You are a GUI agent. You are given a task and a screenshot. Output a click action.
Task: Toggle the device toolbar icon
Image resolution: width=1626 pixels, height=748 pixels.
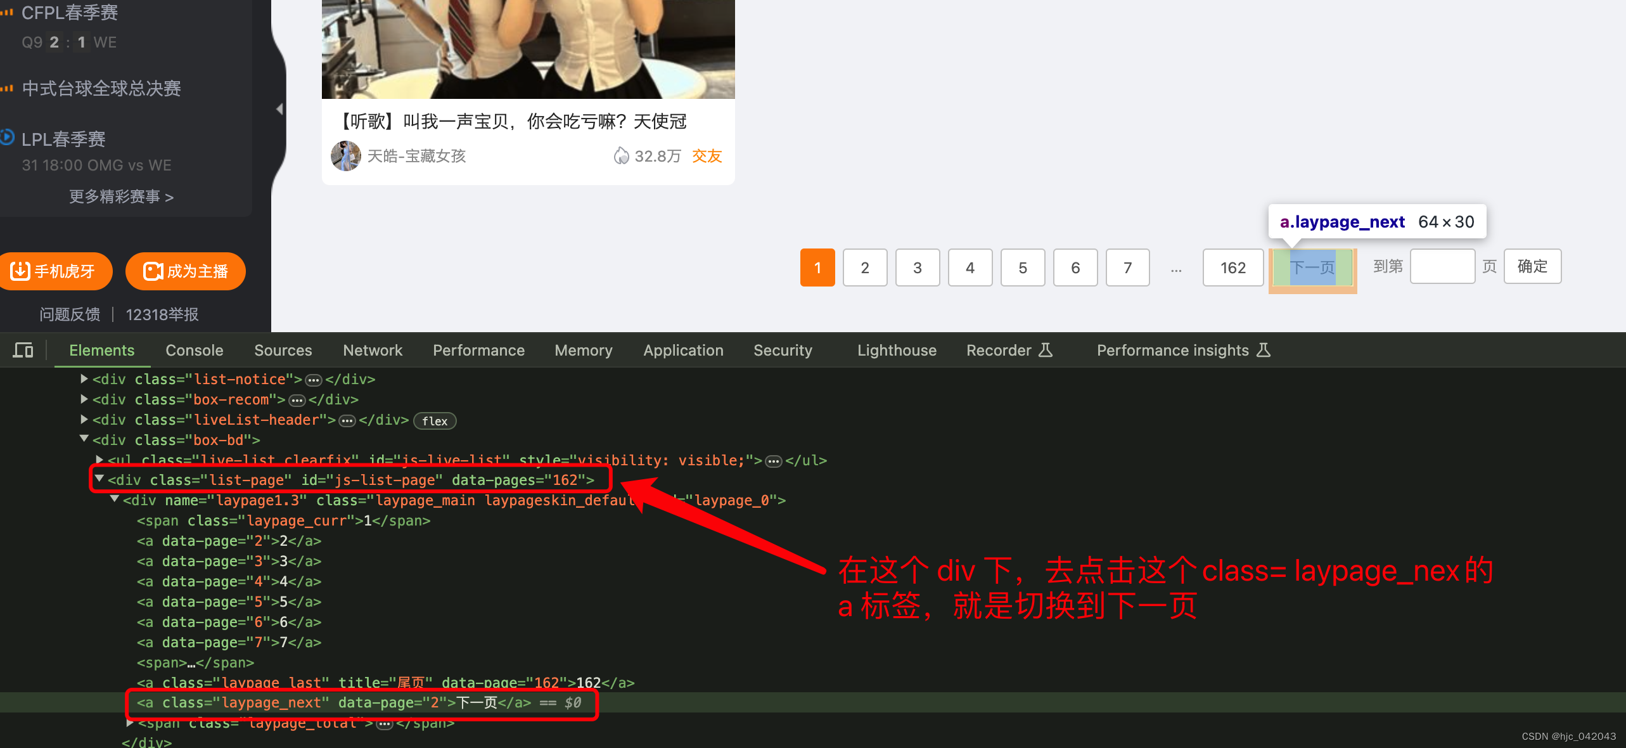[23, 350]
